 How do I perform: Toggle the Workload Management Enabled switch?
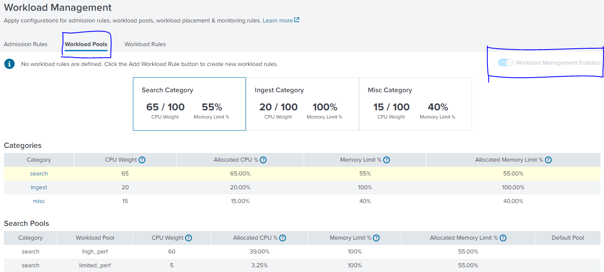(x=505, y=63)
